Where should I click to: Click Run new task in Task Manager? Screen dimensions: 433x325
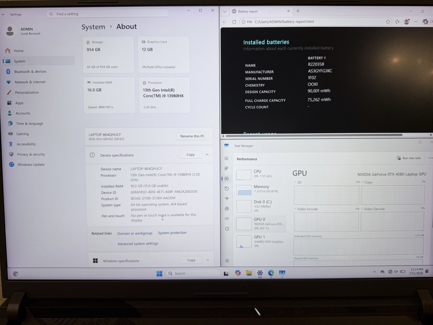pyautogui.click(x=409, y=158)
